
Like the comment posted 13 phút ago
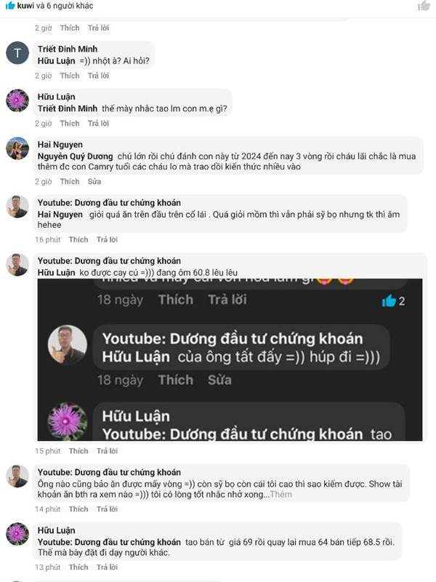pos(78,567)
